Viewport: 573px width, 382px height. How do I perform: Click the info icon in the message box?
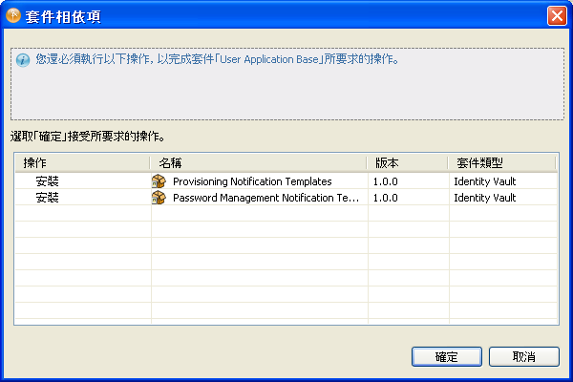23,60
